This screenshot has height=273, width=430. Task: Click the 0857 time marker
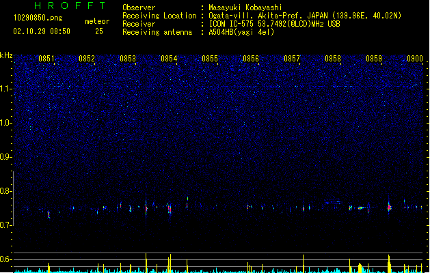292,58
